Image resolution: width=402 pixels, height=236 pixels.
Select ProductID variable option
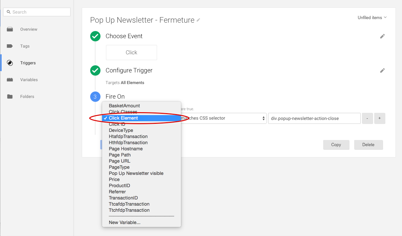coord(142,186)
